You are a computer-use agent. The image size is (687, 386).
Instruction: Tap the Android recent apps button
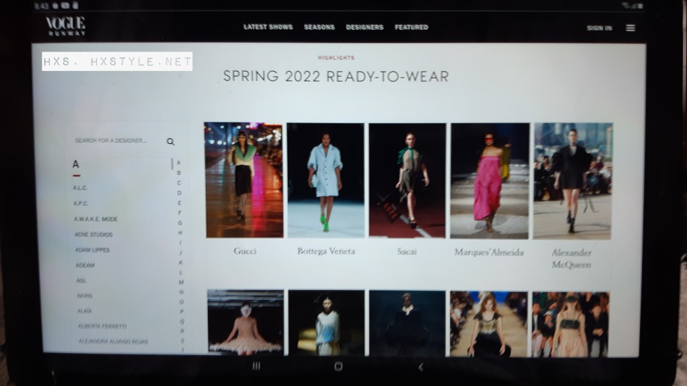click(x=256, y=366)
